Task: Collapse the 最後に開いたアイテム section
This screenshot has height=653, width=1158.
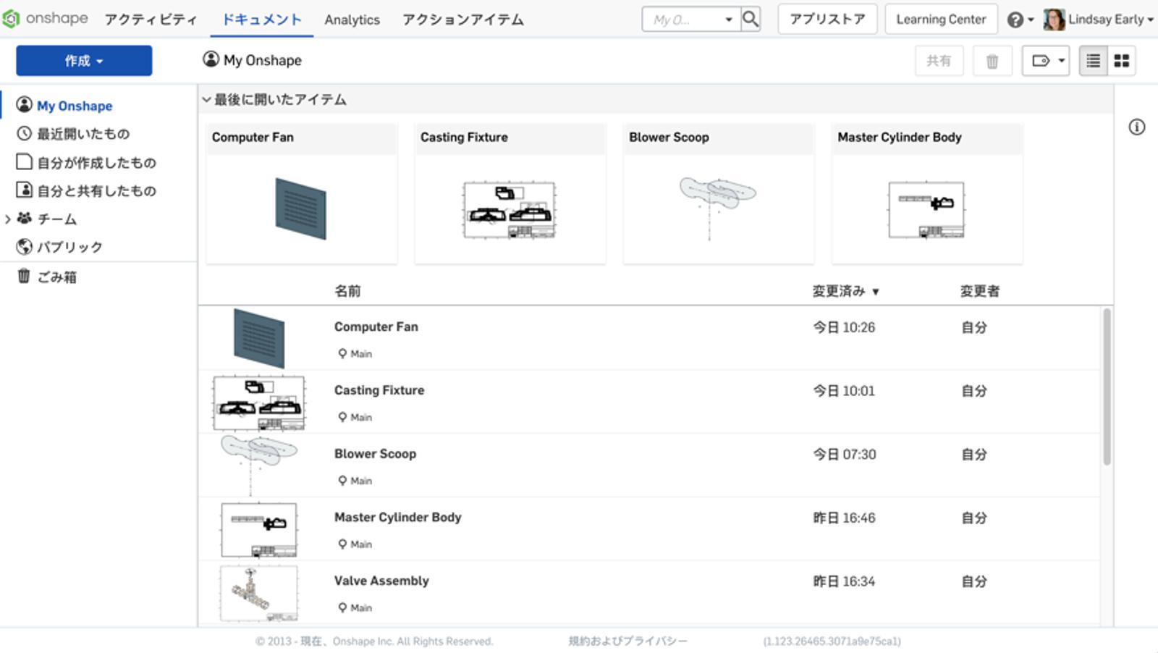Action: click(x=206, y=100)
